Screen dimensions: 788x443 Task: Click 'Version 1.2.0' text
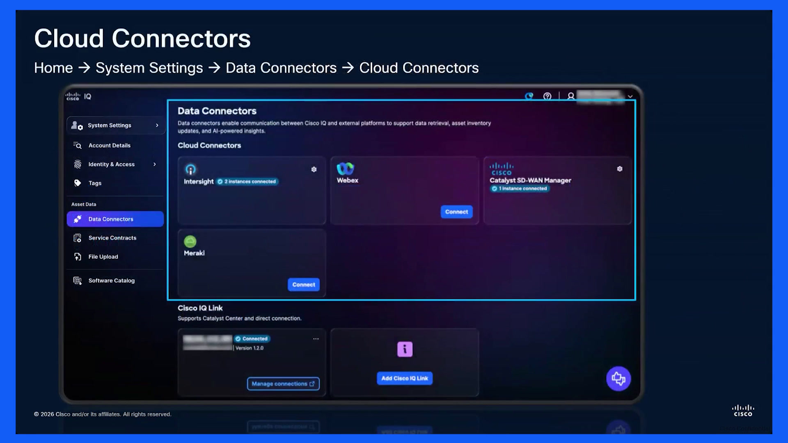(x=250, y=348)
